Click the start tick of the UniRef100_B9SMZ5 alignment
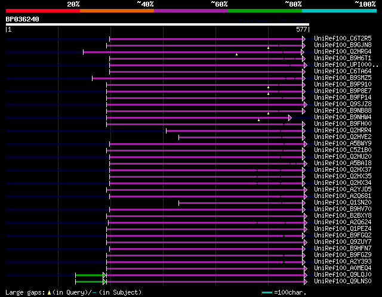The width and height of the screenshot is (382, 297). [x=92, y=78]
